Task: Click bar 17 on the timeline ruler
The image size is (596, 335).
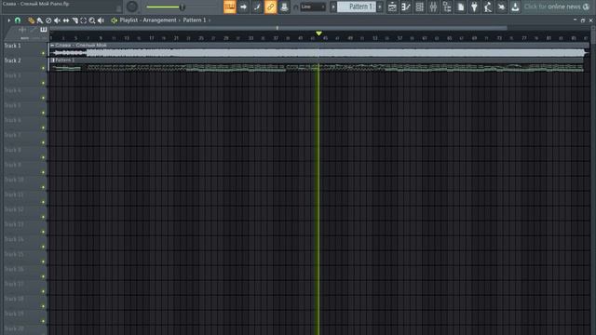Action: click(151, 38)
